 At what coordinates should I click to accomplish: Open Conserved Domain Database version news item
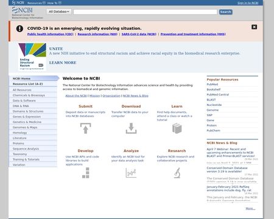pyautogui.click(x=227, y=170)
